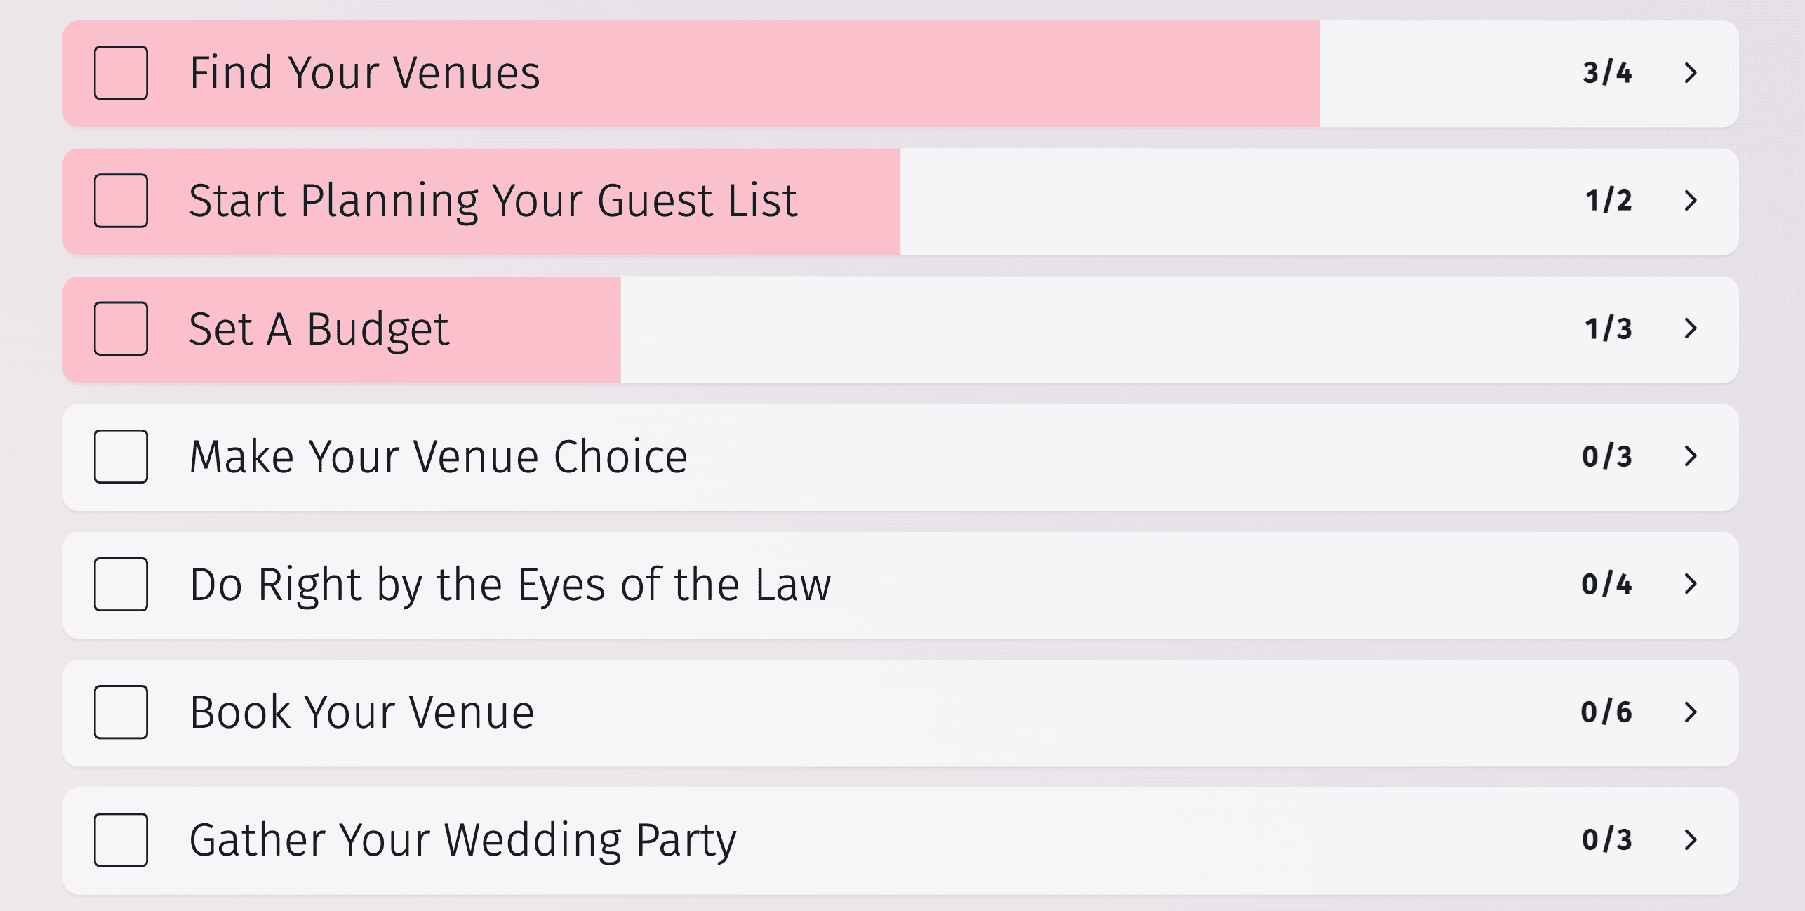This screenshot has height=911, width=1805.
Task: Expand Set A Budget with arrow
Action: [1691, 328]
